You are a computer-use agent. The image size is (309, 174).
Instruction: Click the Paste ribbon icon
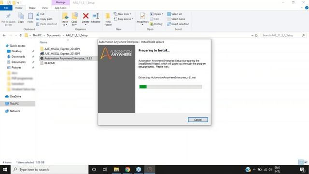pos(30,16)
